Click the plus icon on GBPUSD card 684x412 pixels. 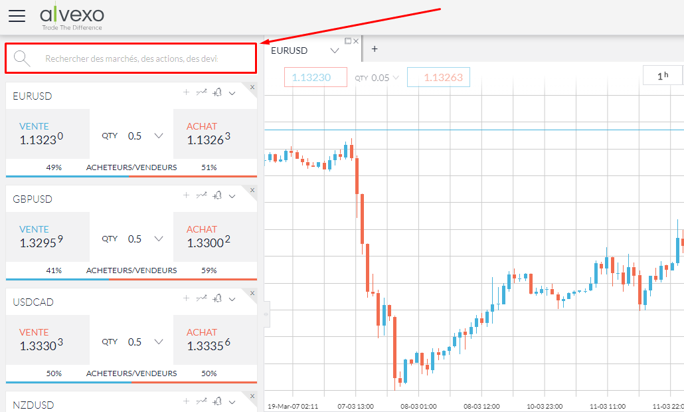pos(186,195)
